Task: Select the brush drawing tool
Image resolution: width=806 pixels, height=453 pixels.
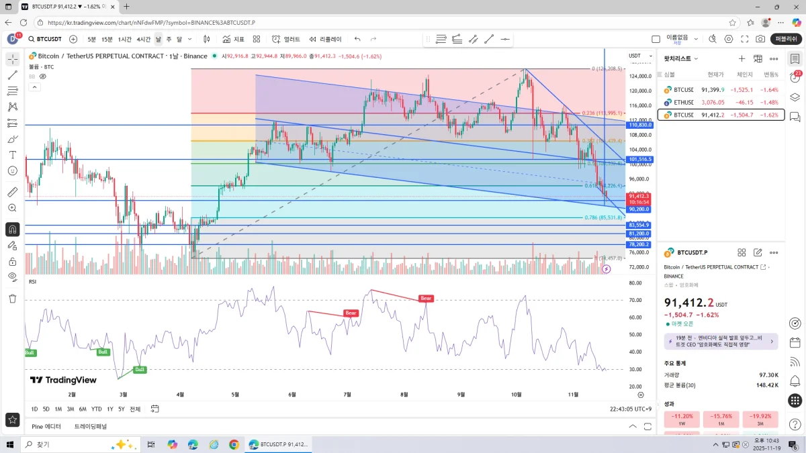Action: pyautogui.click(x=12, y=139)
